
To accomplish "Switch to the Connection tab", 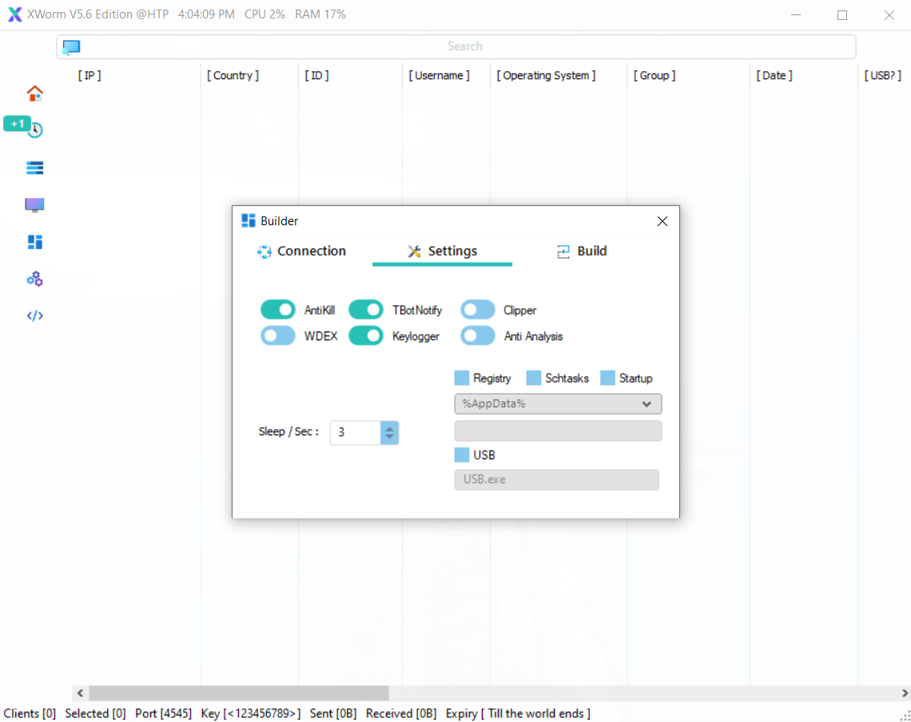I will pyautogui.click(x=301, y=251).
